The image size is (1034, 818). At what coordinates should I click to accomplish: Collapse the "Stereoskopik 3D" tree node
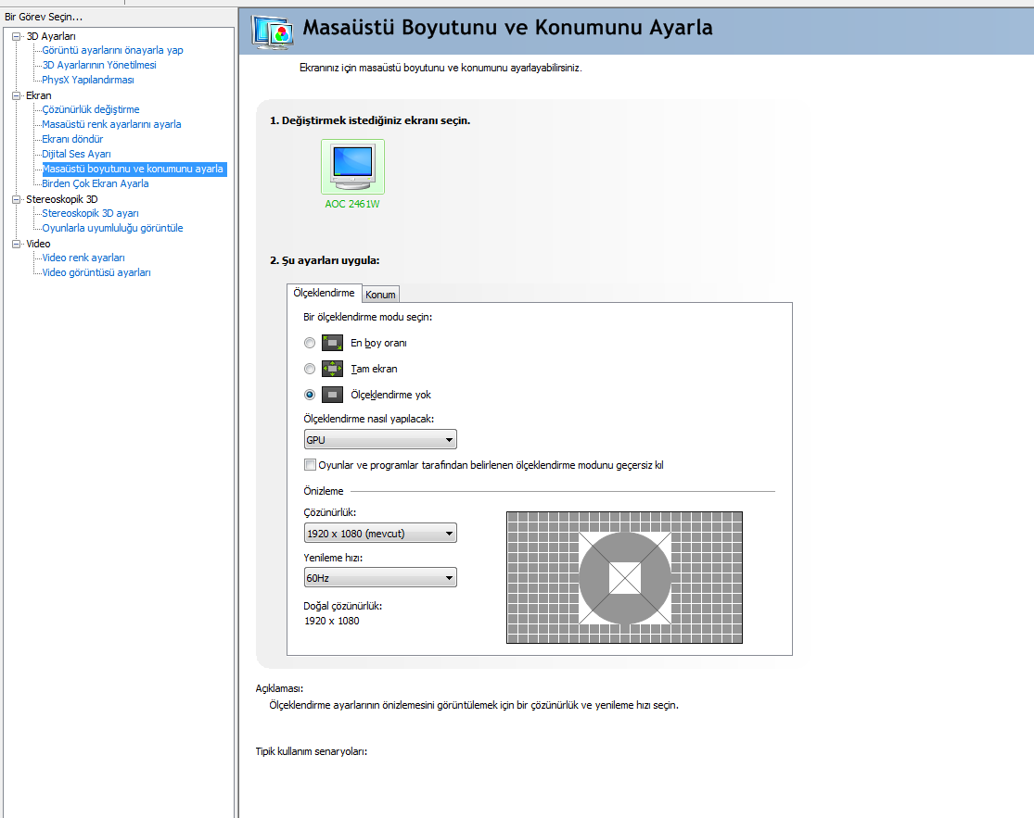click(x=17, y=199)
